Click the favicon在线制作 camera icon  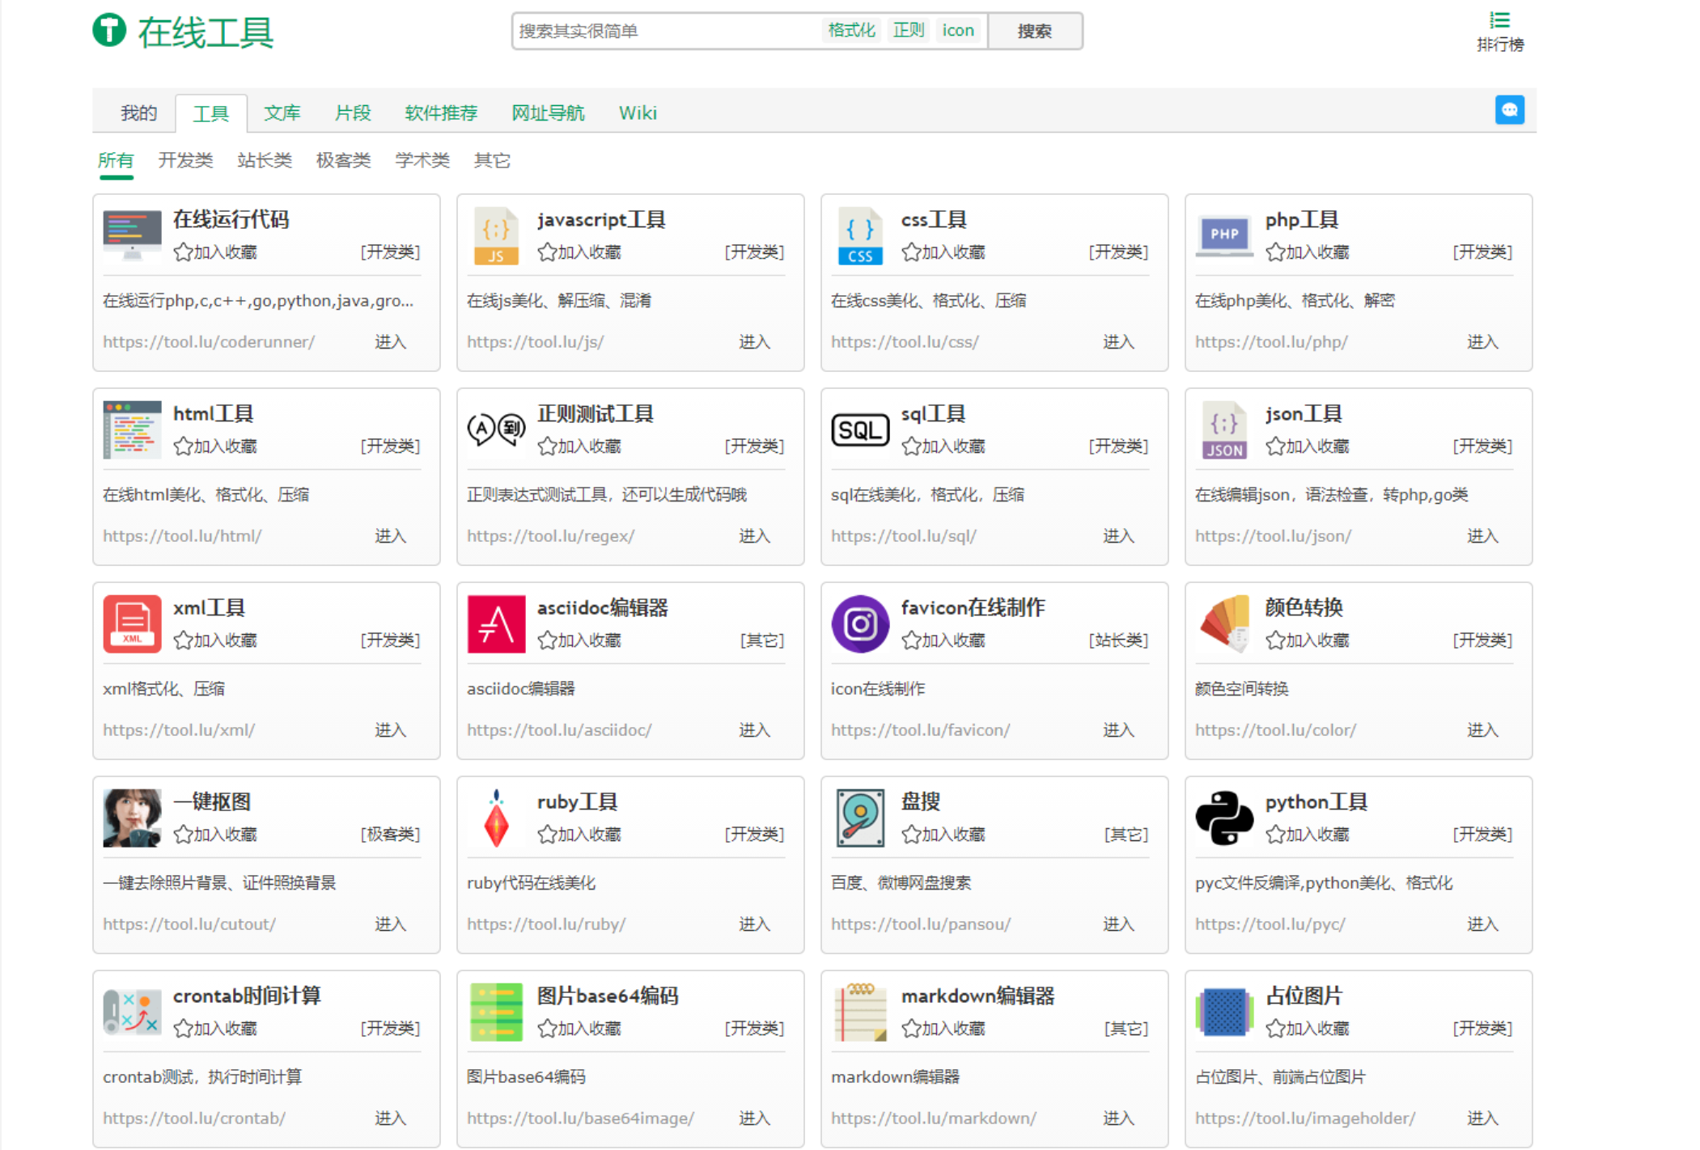tap(860, 624)
